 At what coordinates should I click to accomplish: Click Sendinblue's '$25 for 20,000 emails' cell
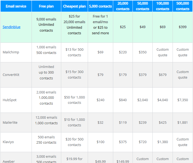[74, 27]
